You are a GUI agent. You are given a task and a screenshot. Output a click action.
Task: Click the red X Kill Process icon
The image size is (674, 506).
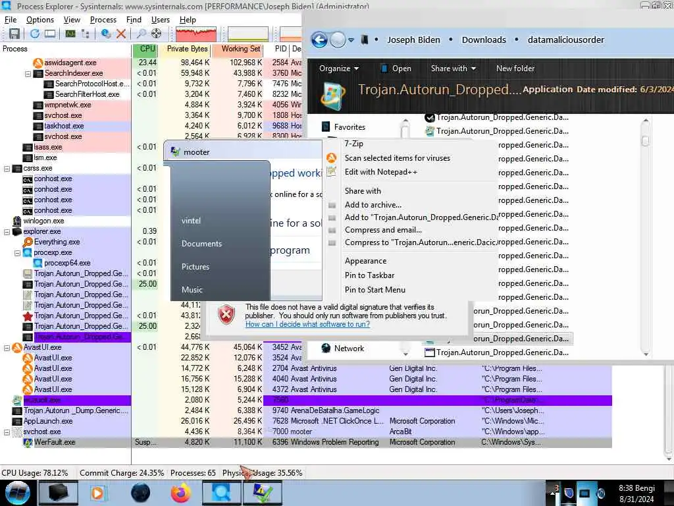point(121,34)
